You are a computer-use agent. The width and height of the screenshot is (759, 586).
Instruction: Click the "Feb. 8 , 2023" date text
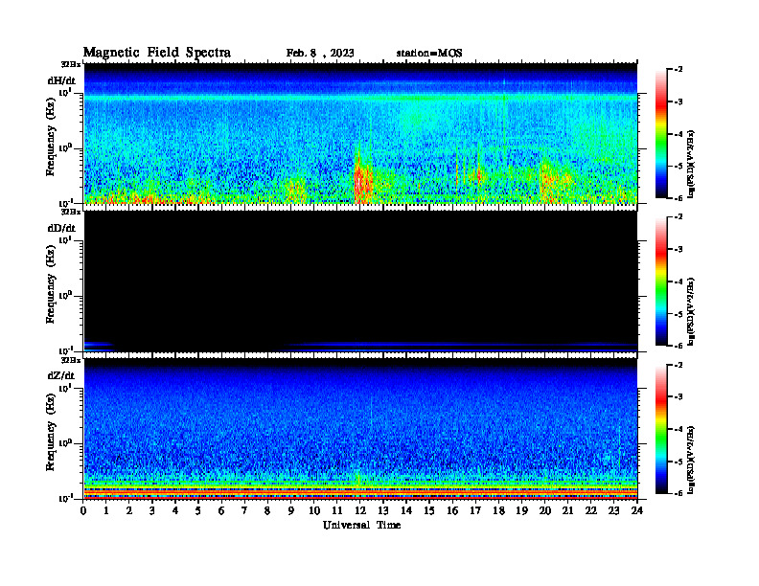point(320,54)
